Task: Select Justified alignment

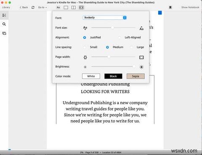Action: point(85,37)
